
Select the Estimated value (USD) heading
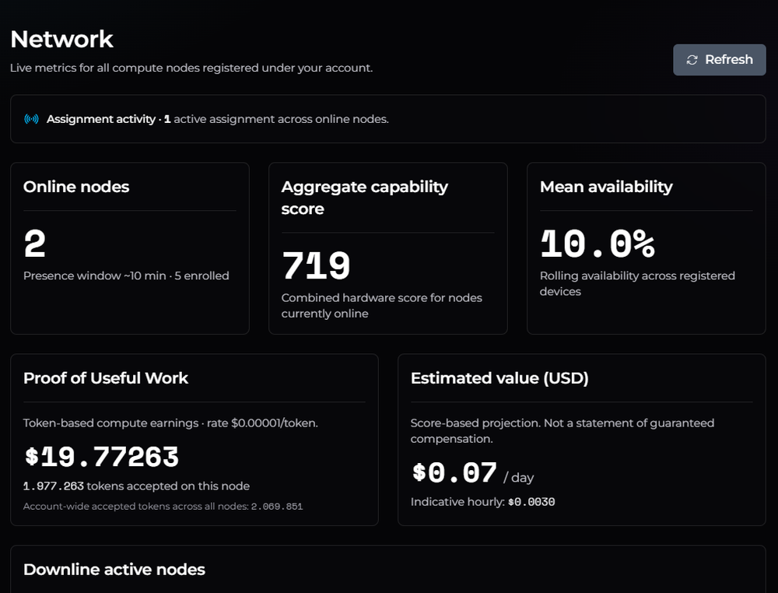[499, 378]
